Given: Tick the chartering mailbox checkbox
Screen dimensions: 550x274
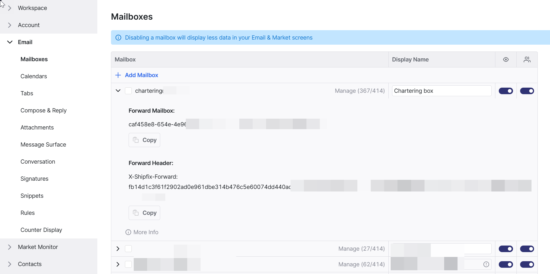Looking at the screenshot, I should (128, 91).
